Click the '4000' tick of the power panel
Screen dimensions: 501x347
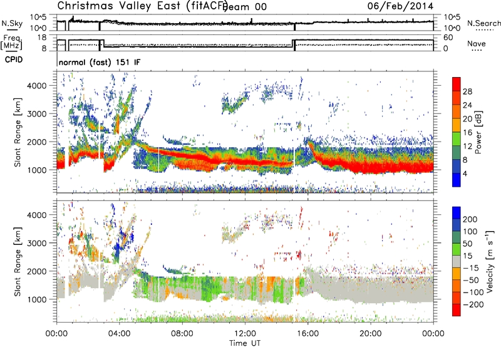(x=36, y=86)
